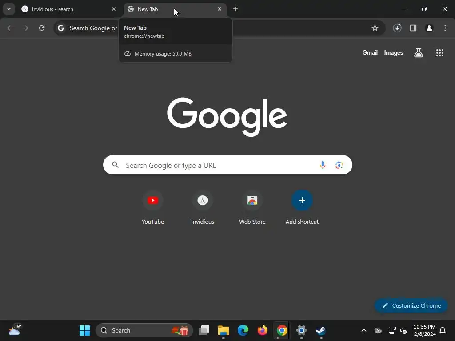Open the Web Store shortcut
Viewport: 455px width, 341px height.
pos(252,208)
